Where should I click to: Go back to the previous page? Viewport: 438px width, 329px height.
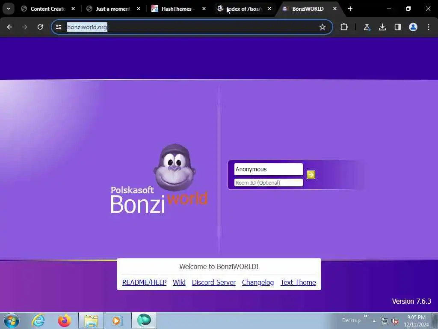coord(9,27)
